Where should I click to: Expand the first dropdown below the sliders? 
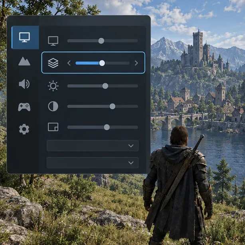click(x=93, y=146)
